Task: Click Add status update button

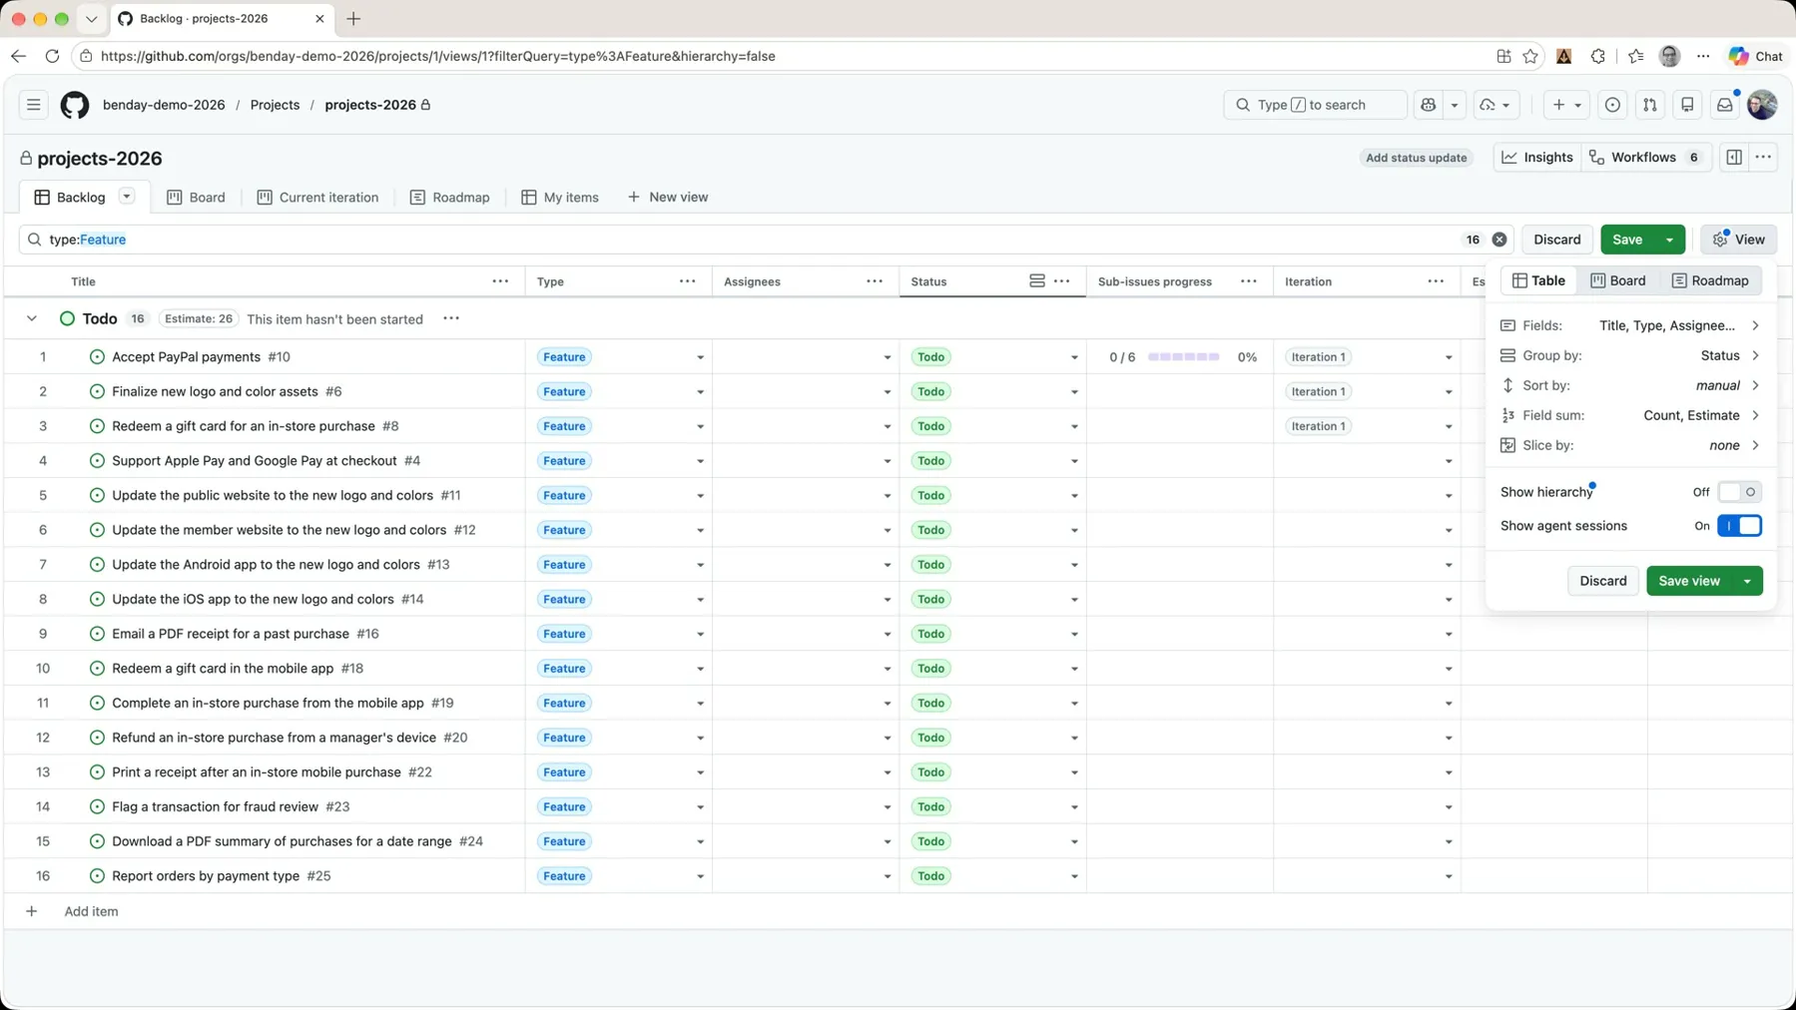Action: [1416, 158]
